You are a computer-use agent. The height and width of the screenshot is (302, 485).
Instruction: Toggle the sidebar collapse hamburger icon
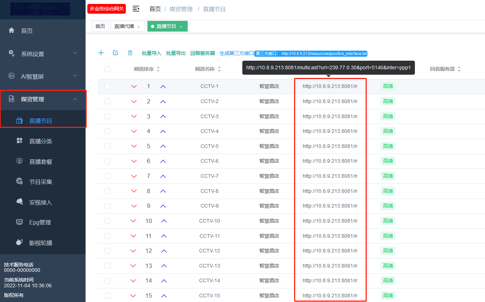click(x=136, y=9)
